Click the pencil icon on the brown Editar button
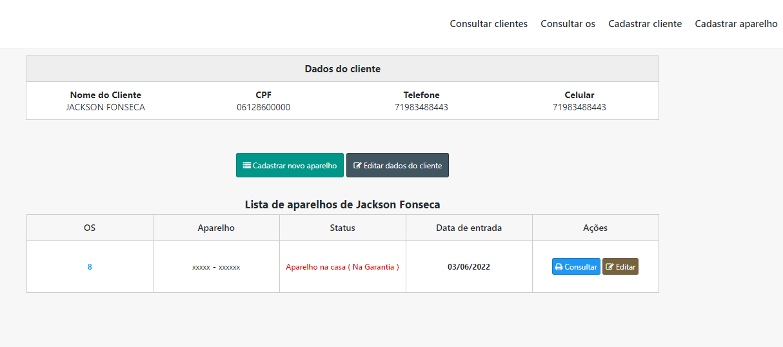 (610, 267)
